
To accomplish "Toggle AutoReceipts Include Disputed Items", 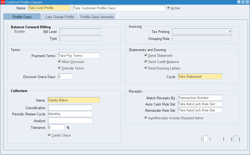I will pos(146,118).
